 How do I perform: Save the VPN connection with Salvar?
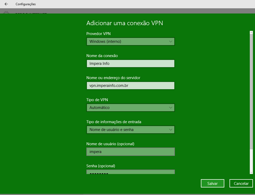[x=212, y=183]
